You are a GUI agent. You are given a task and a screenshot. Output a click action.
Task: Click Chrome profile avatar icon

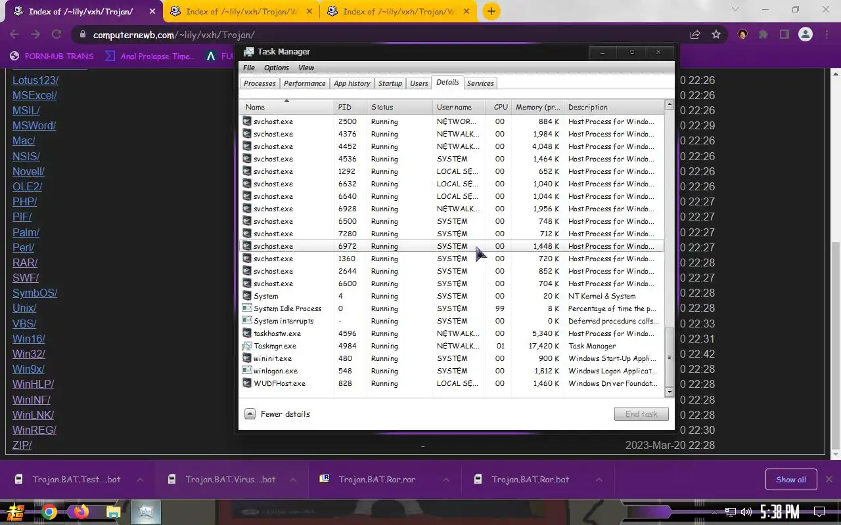tap(806, 34)
